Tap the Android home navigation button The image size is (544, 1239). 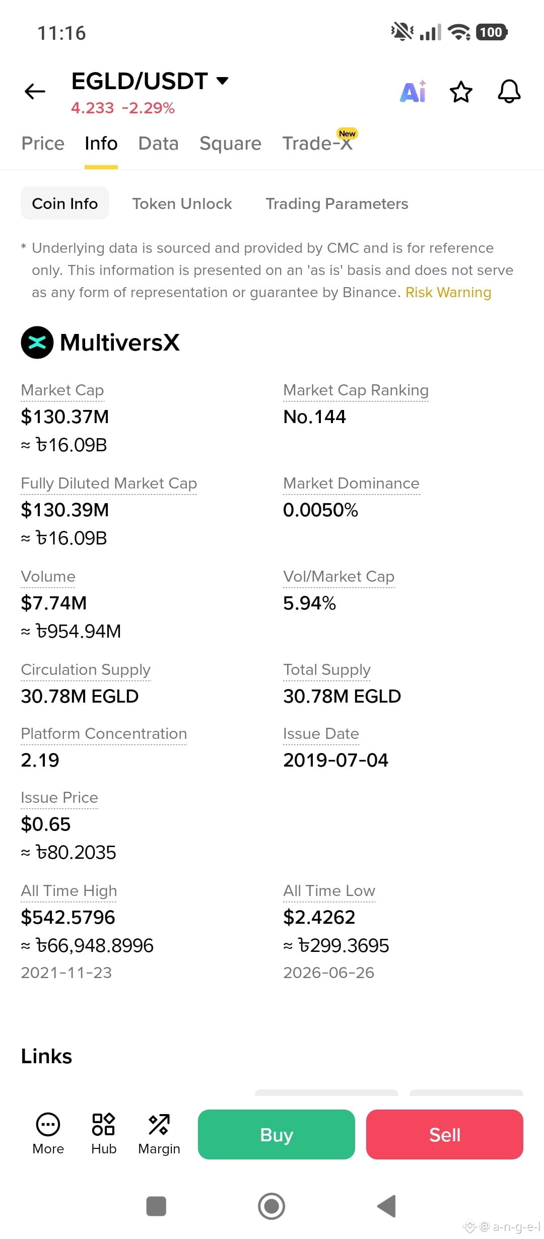click(x=271, y=1206)
